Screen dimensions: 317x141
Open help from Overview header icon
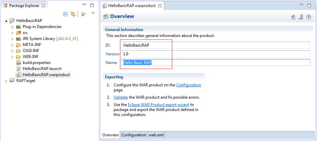[x=308, y=17]
